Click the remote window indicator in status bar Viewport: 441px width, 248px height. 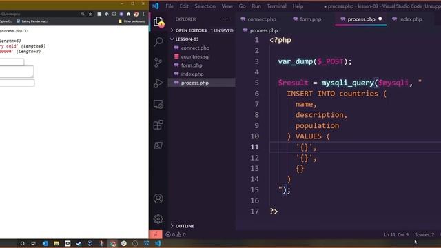[x=156, y=234]
